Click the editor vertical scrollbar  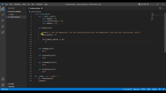click(x=165, y=33)
